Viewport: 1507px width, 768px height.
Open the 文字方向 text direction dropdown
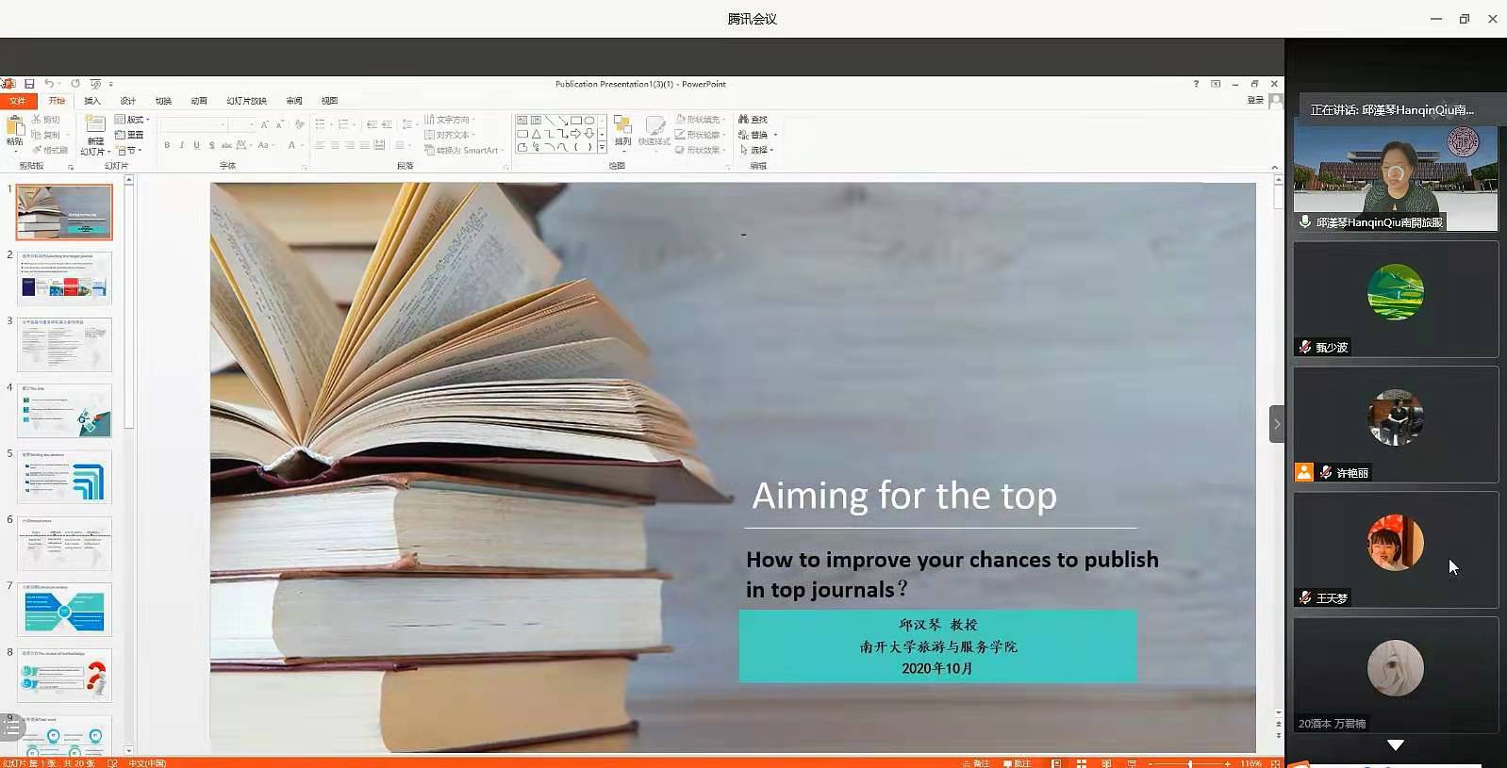[450, 120]
